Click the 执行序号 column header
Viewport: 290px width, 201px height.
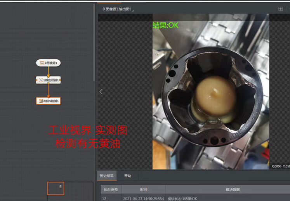pos(110,190)
